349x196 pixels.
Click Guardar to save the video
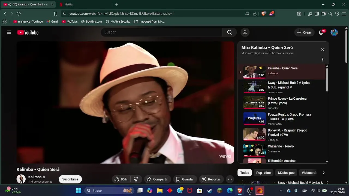click(185, 179)
